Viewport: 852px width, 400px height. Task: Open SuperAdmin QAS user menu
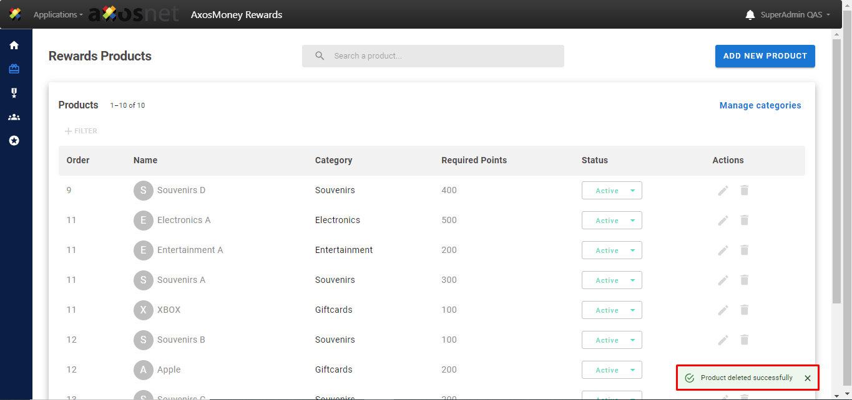(795, 15)
